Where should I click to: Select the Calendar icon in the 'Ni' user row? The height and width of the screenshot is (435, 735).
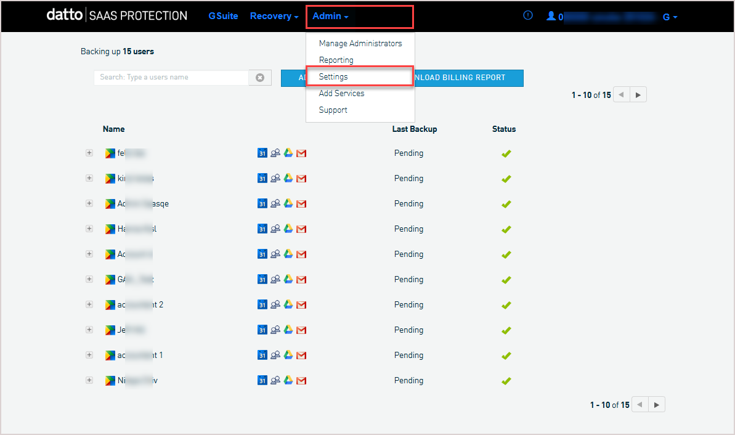coord(262,381)
